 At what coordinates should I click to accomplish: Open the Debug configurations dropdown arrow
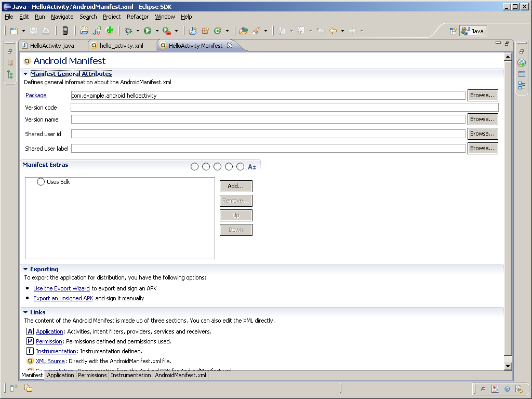[x=138, y=31]
